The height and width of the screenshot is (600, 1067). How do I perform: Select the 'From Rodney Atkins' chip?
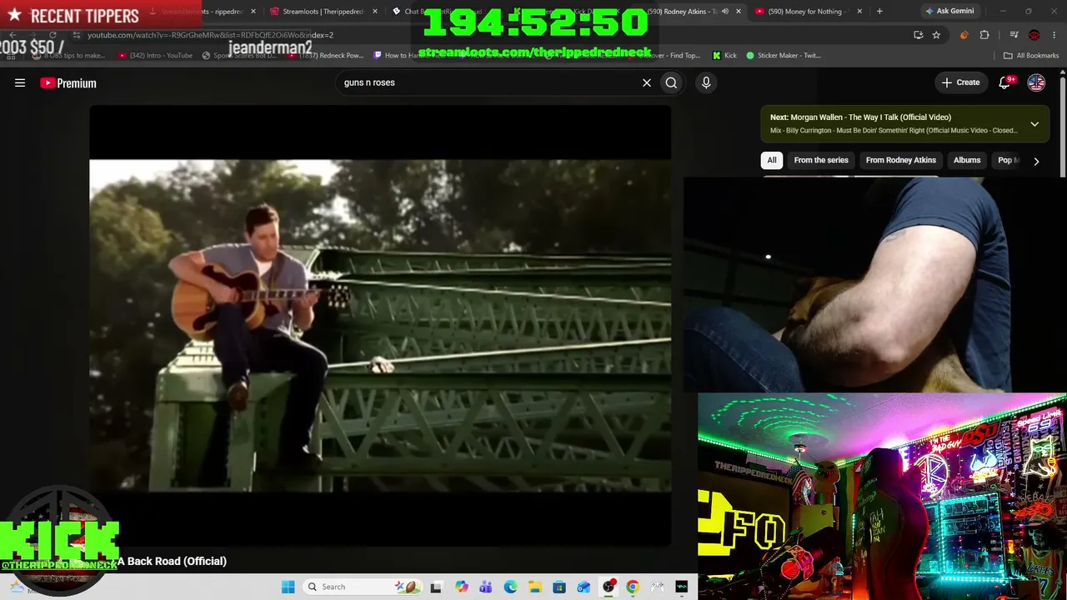click(900, 160)
